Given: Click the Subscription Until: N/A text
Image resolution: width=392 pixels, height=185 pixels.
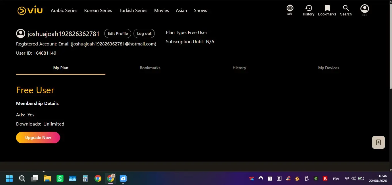Looking at the screenshot, I should click(190, 42).
